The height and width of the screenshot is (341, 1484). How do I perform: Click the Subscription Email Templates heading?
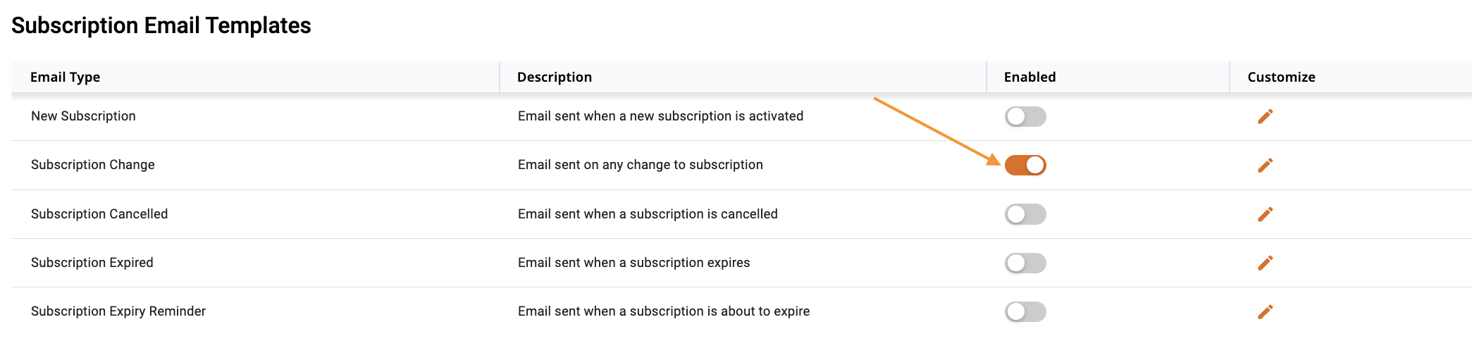click(161, 25)
